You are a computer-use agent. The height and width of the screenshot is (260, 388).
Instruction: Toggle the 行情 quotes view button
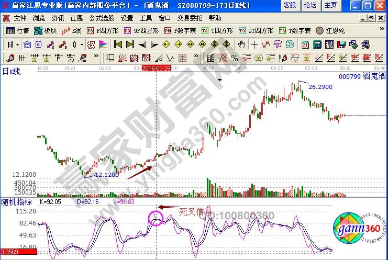(18, 31)
